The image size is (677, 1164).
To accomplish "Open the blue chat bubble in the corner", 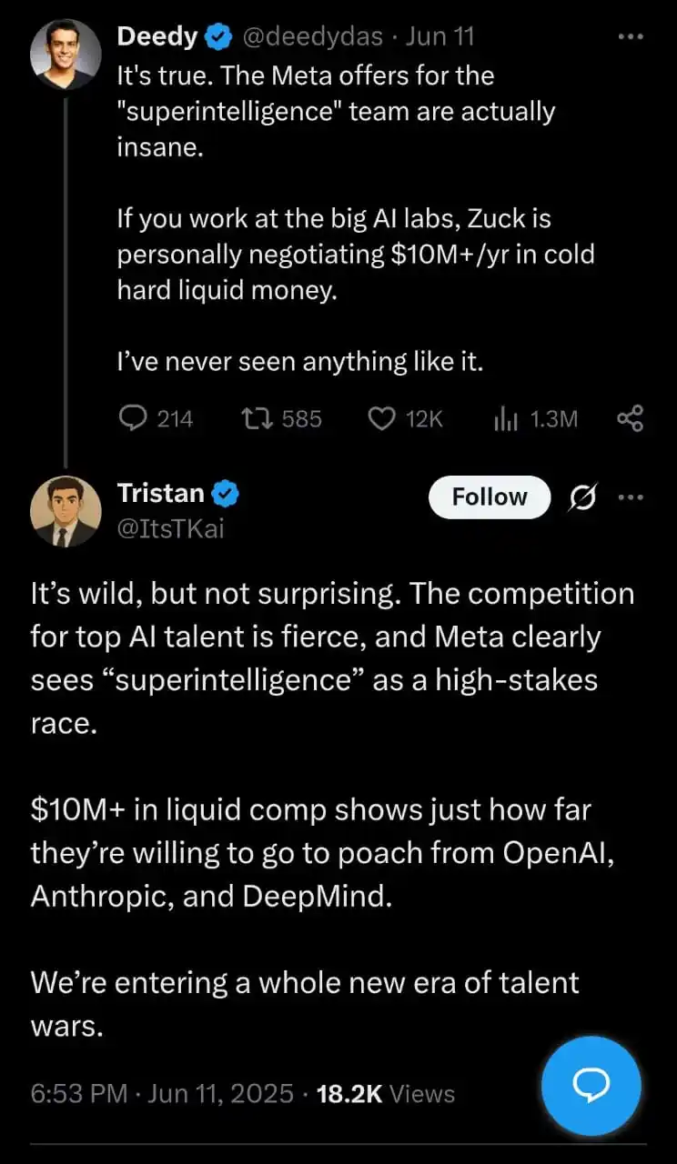I will click(591, 1086).
